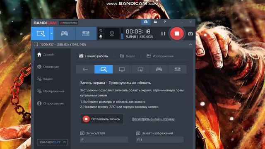
Task: Click the keyboard icon beside Запись/Стоп
Action: (82, 133)
